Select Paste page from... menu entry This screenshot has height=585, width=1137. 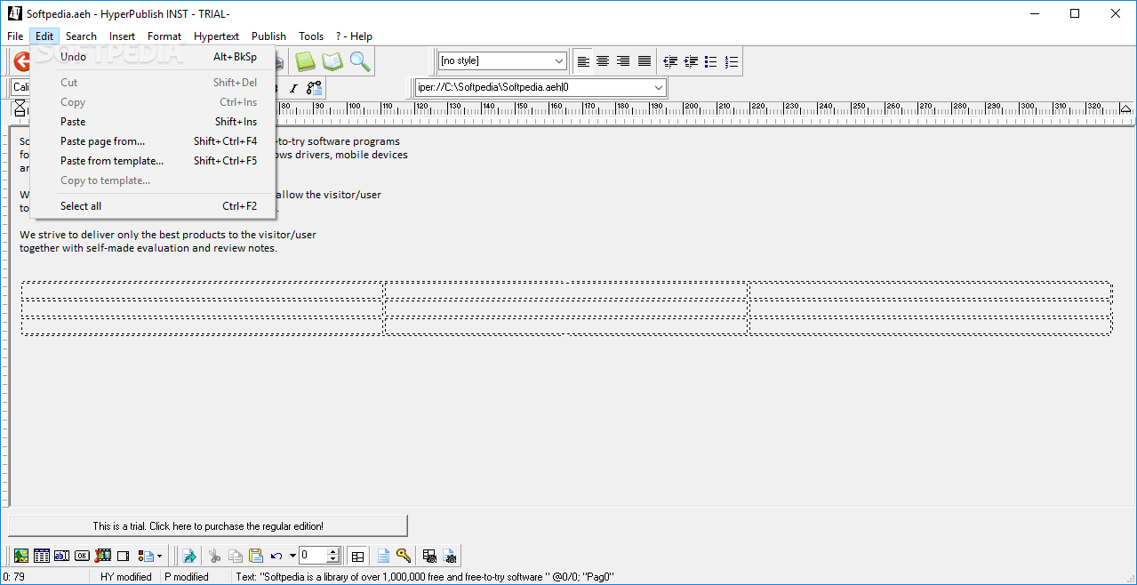tap(153, 141)
